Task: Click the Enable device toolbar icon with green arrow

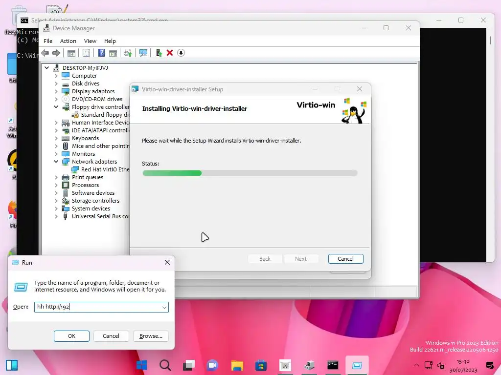Action: 159,53
